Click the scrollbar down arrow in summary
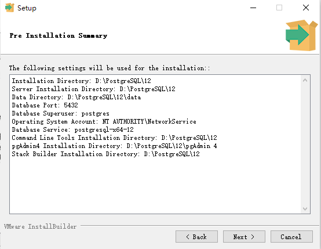 click(x=305, y=209)
